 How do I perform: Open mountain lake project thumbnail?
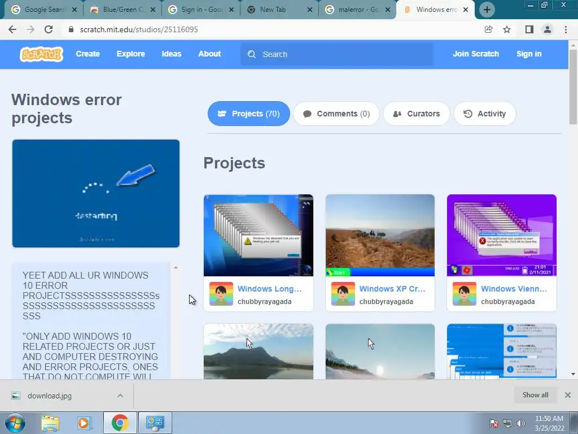tap(259, 351)
